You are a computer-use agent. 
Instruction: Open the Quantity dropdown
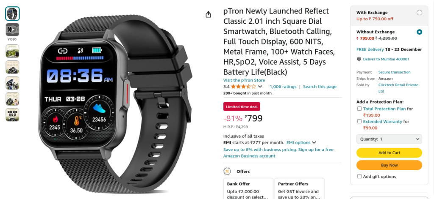[x=389, y=139]
